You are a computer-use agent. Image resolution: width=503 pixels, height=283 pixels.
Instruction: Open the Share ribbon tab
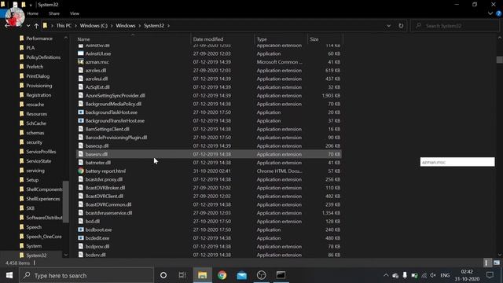point(54,13)
